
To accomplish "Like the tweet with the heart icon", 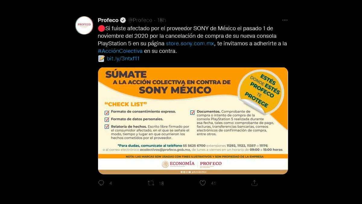I will (x=203, y=183).
